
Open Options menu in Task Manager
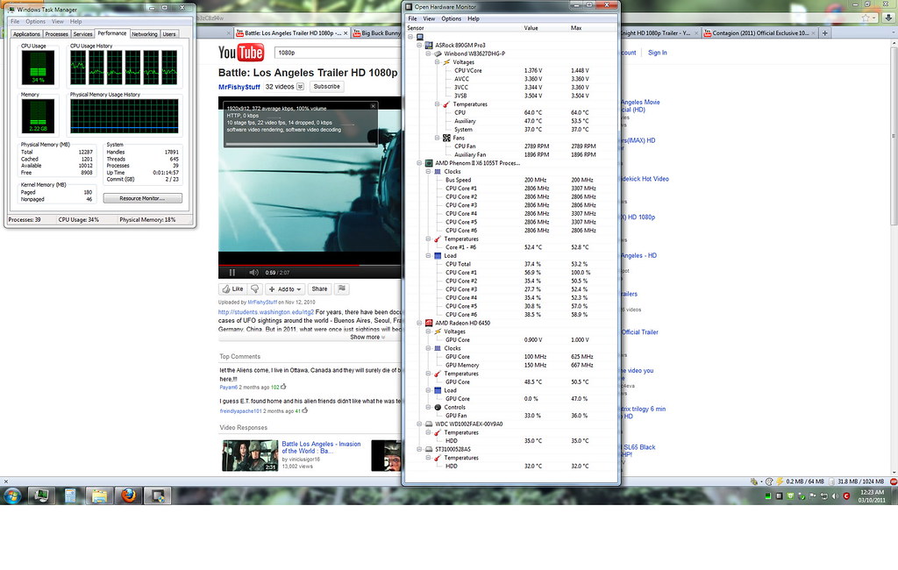pyautogui.click(x=35, y=21)
